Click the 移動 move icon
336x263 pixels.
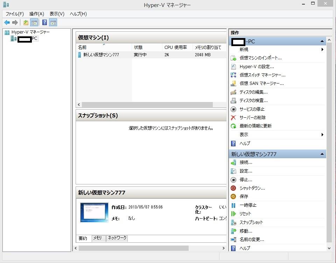point(233,231)
